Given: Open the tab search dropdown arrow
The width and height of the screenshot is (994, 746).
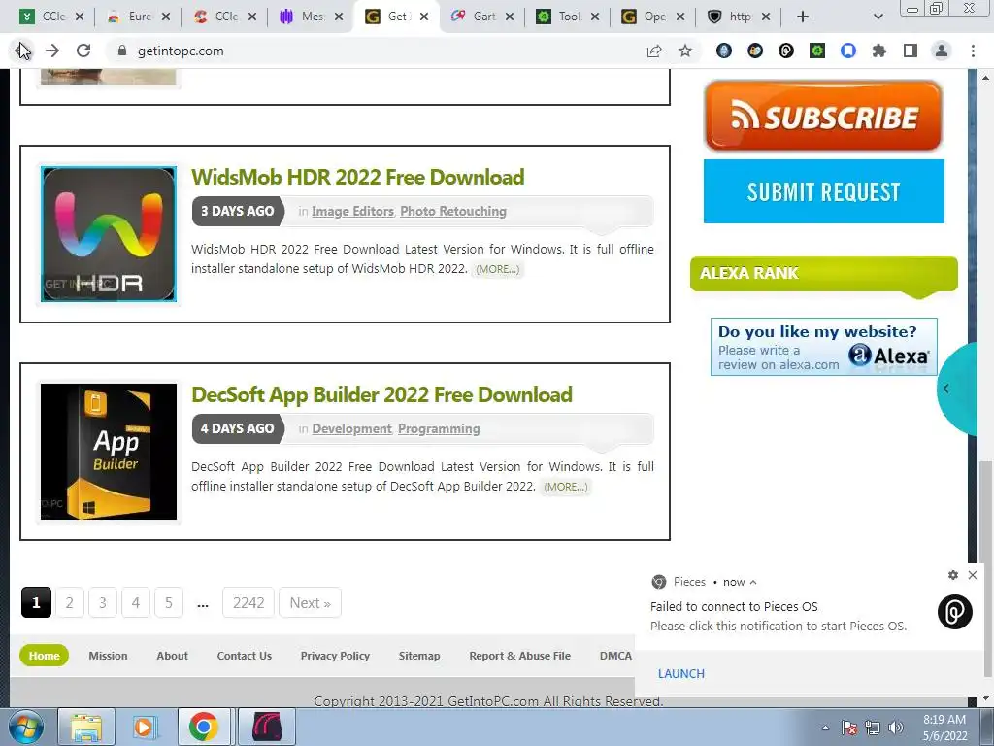Looking at the screenshot, I should click(878, 17).
